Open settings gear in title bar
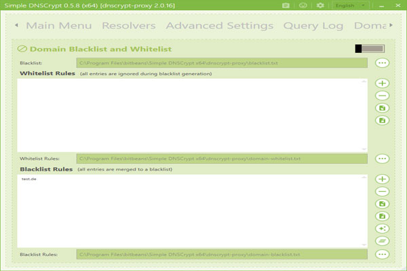 tap(321, 5)
